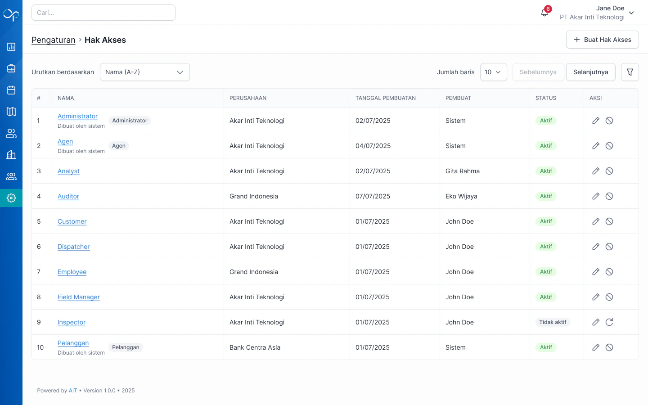
Task: Open the company building icon in sidebar
Action: click(11, 155)
